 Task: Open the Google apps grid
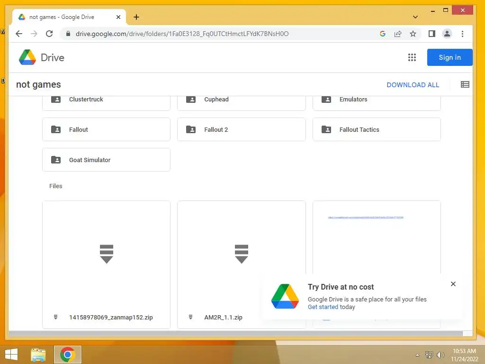(x=412, y=57)
